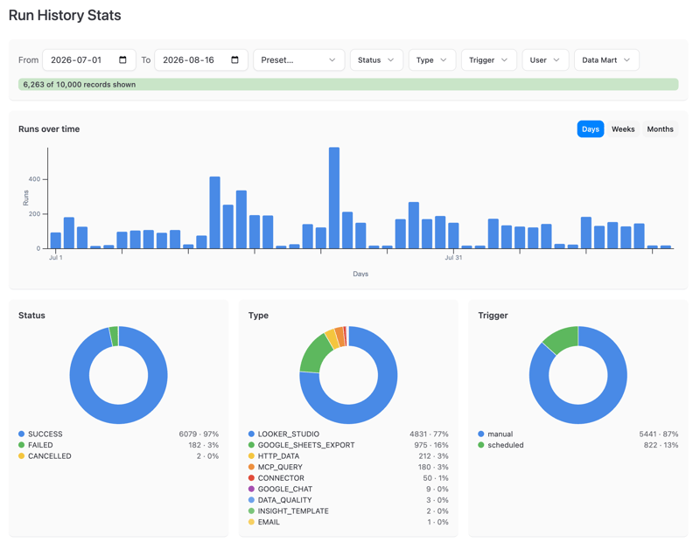Open the Type filter dropdown
Viewport: 700px width, 542px height.
point(431,59)
